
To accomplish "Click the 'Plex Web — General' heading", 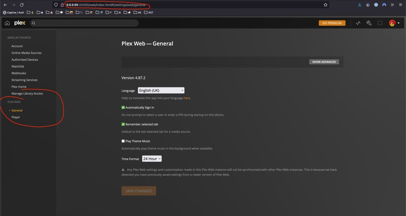I will tap(147, 43).
